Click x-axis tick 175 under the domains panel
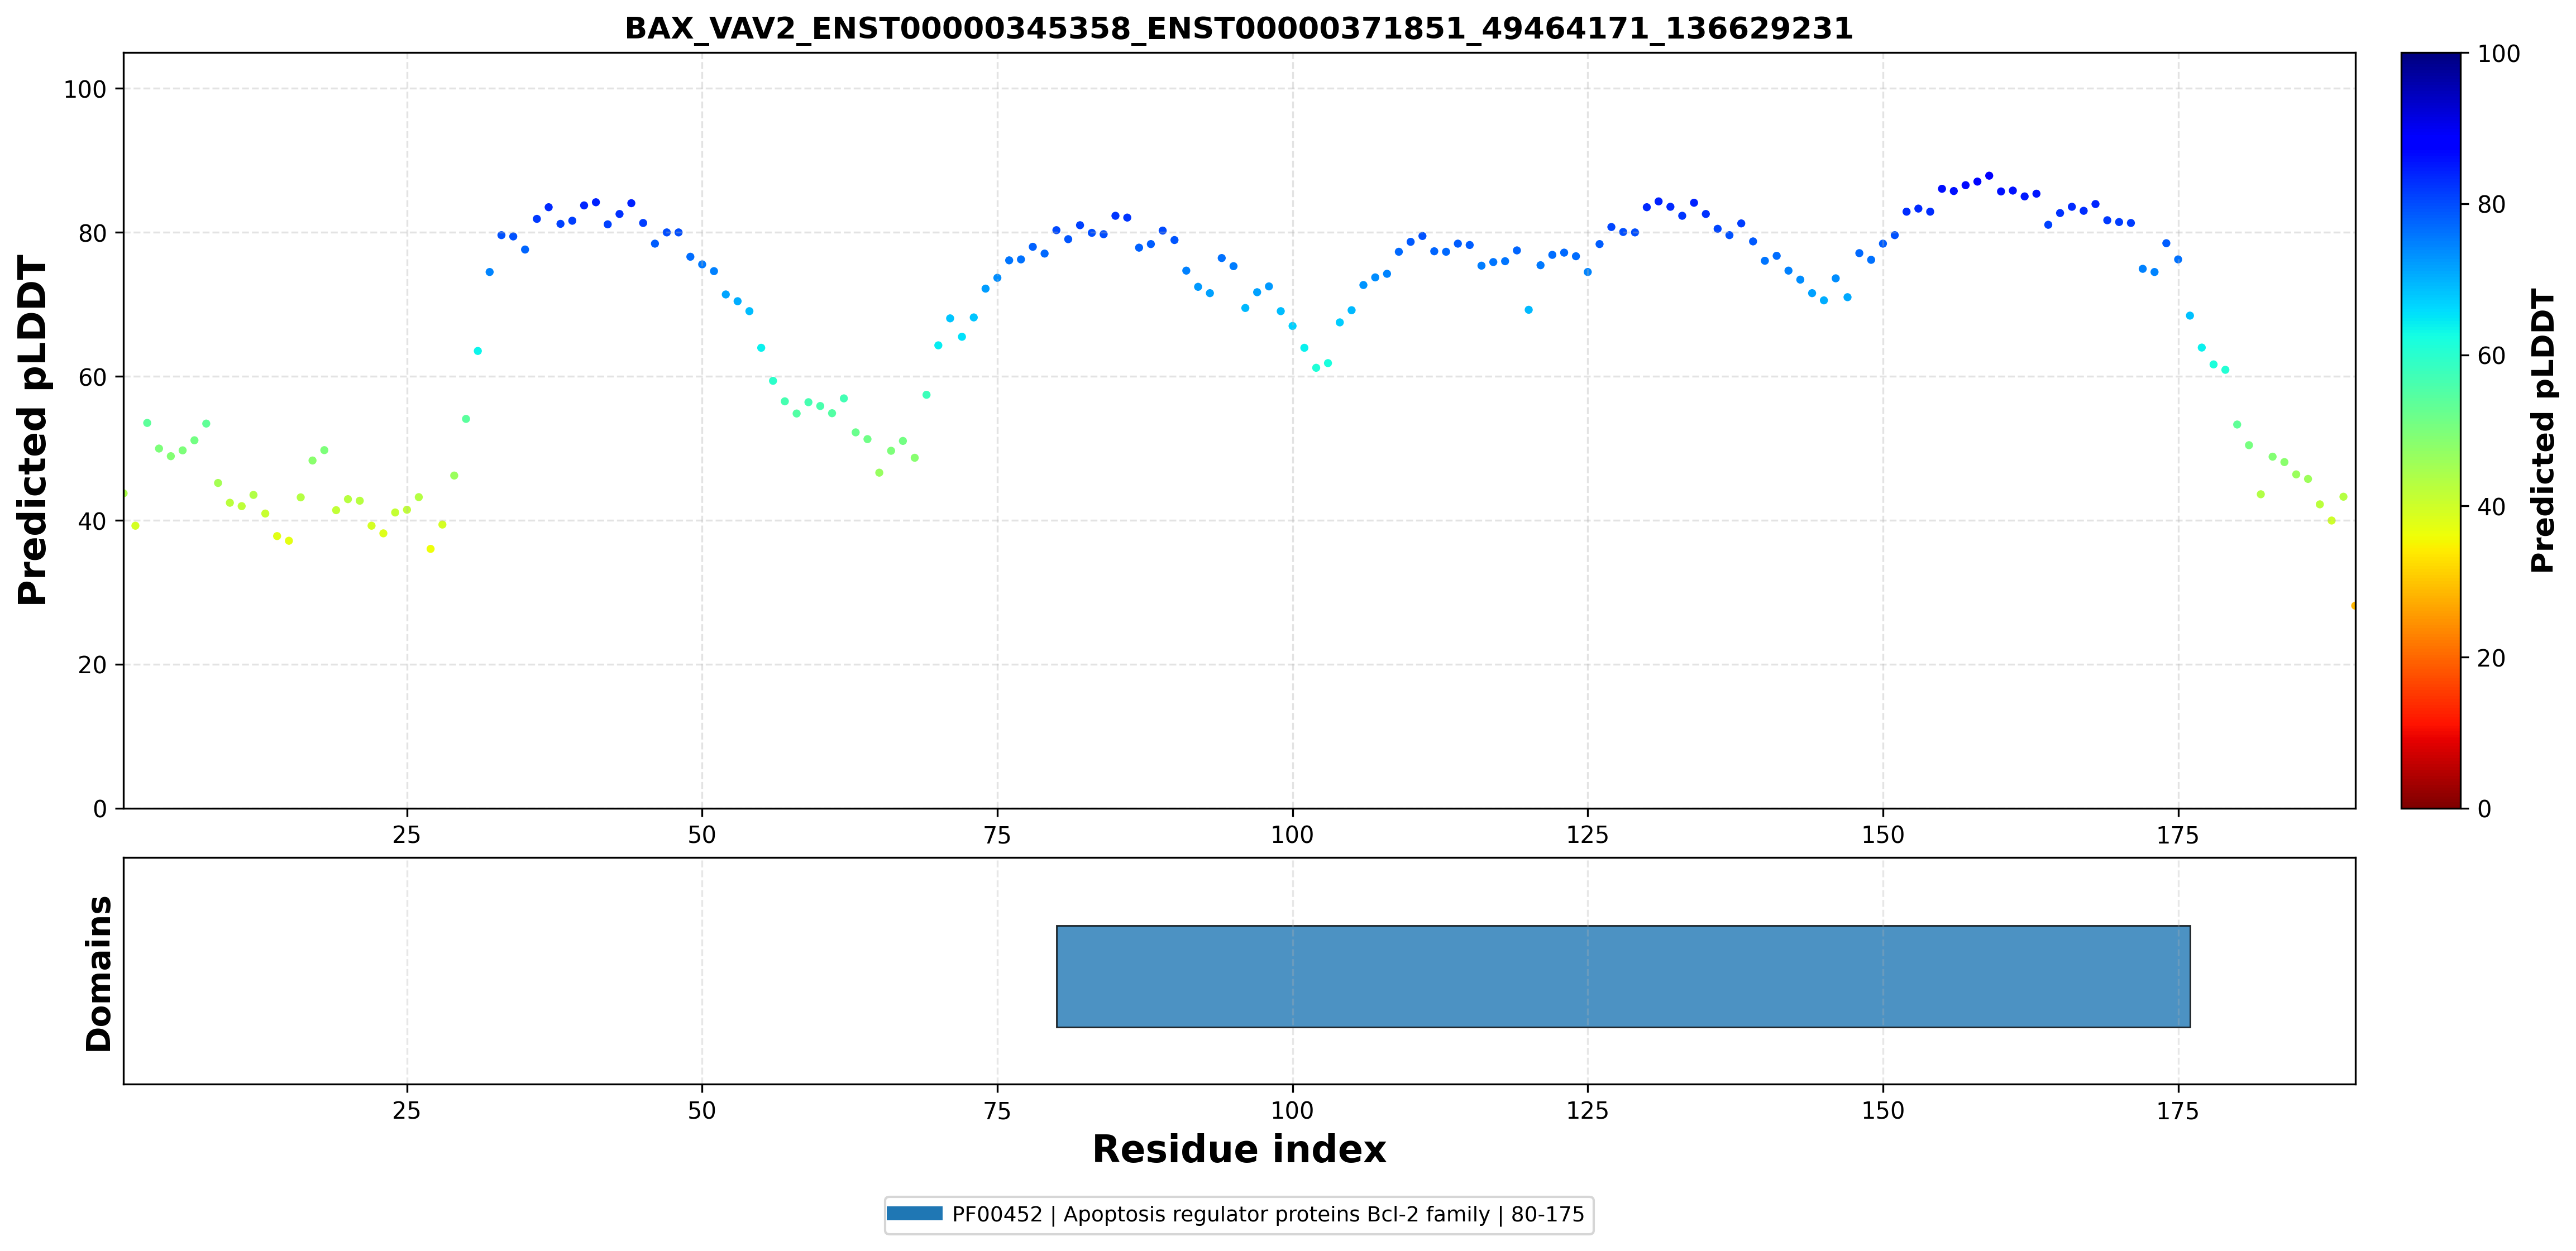This screenshot has height=1251, width=2576. coord(2178,1111)
